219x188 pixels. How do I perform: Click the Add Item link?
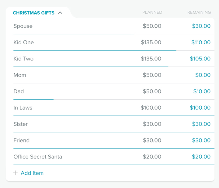[32, 173]
